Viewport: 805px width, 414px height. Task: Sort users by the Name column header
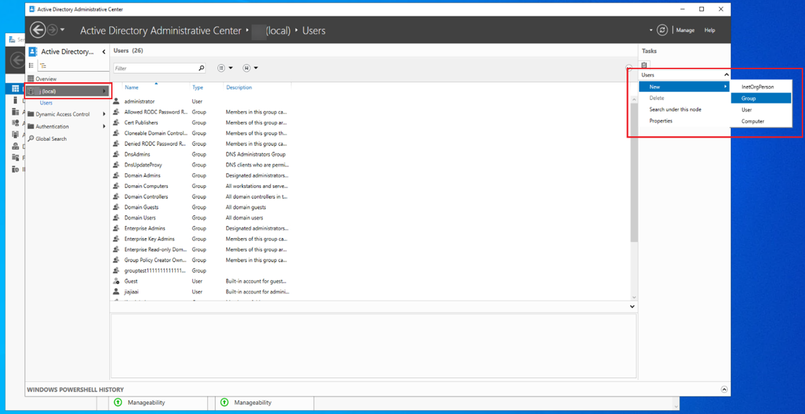[131, 87]
